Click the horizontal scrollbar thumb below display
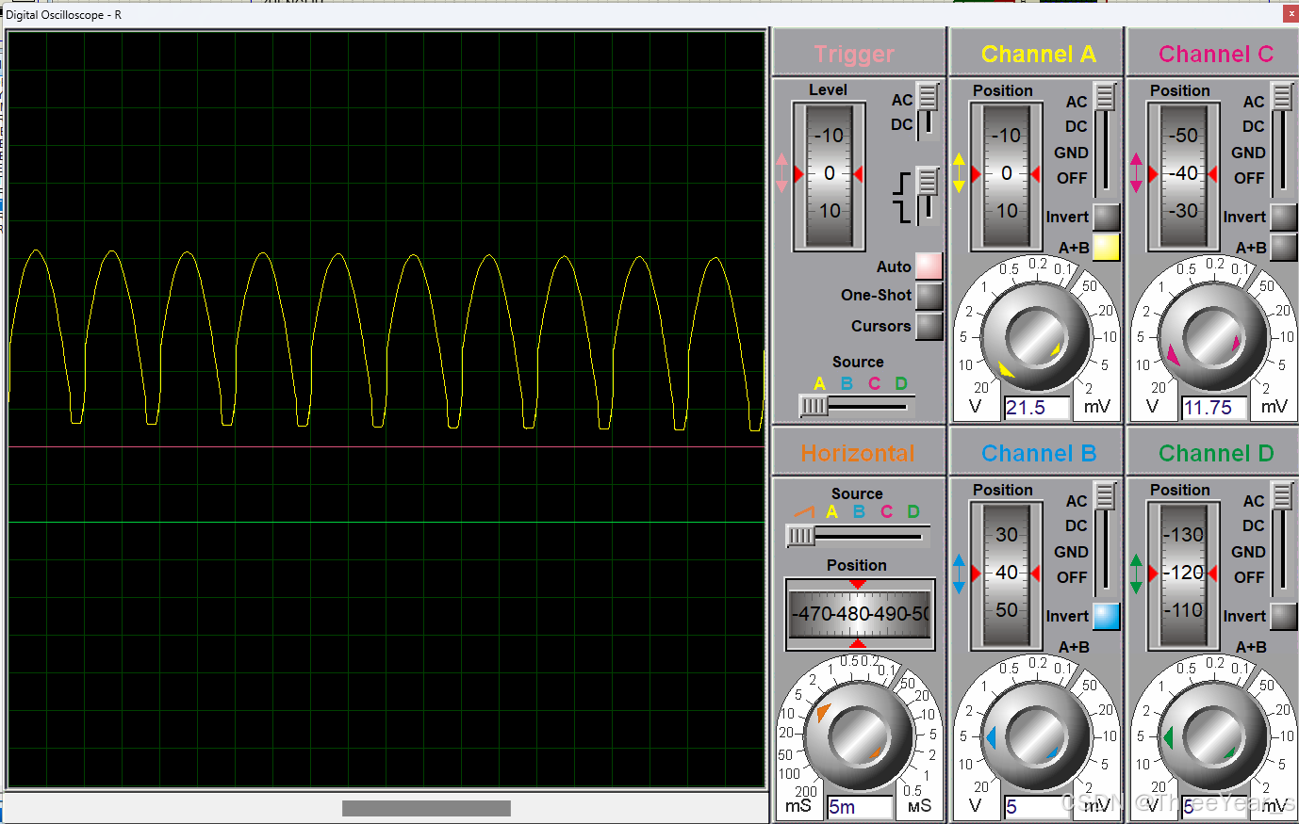Image resolution: width=1299 pixels, height=824 pixels. pyautogui.click(x=426, y=808)
